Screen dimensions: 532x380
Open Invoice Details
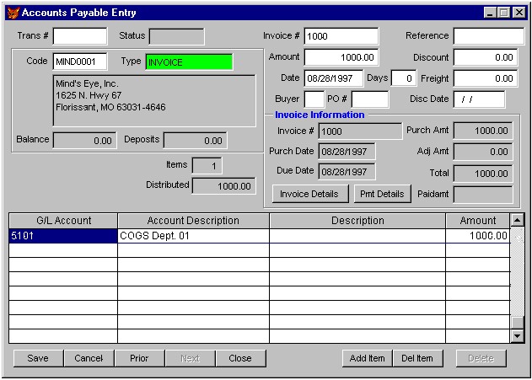309,194
